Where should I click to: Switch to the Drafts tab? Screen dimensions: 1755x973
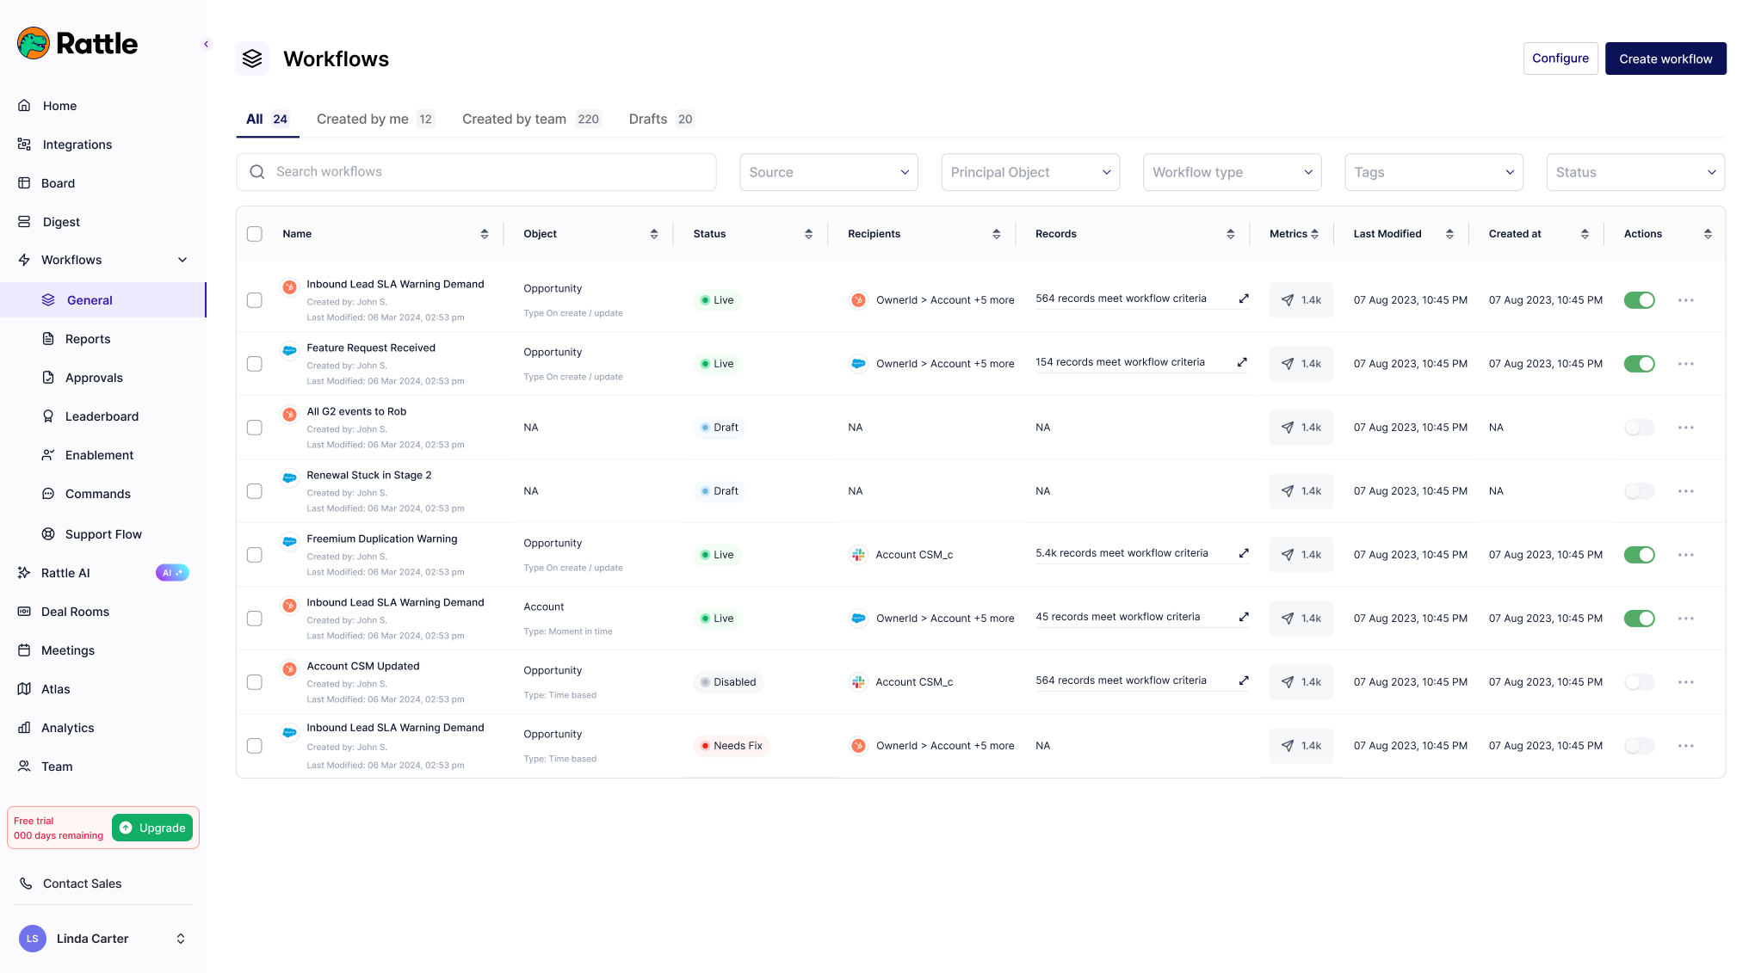pyautogui.click(x=648, y=119)
